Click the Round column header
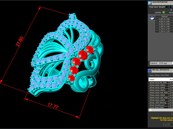Screen dimensions: 173x129 (164, 16)
